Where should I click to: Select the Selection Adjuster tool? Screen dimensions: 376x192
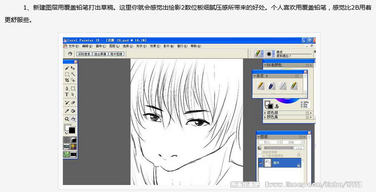pyautogui.click(x=73, y=80)
